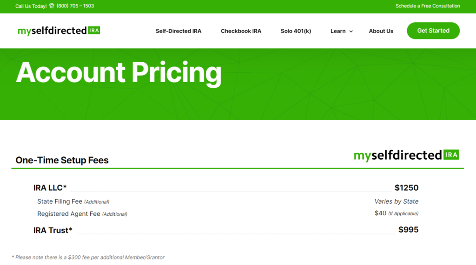This screenshot has height=265, width=476.
Task: Go to the Checkbook IRA page
Action: tap(241, 31)
